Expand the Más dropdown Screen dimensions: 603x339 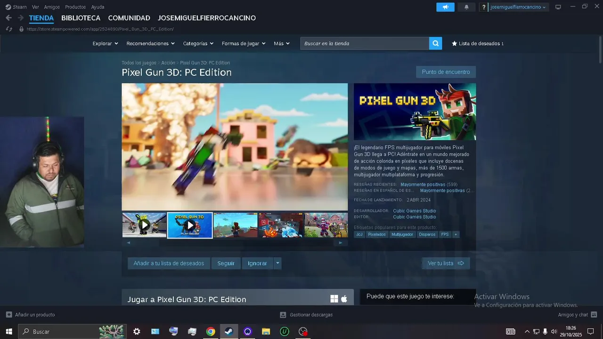pos(282,43)
